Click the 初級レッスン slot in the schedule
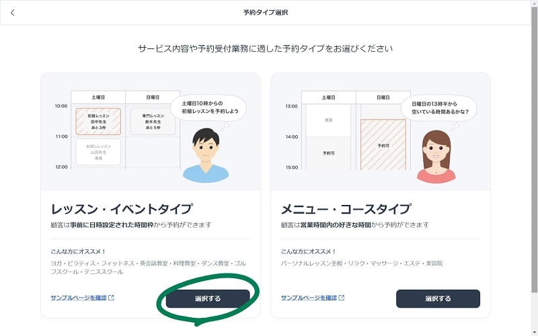This screenshot has width=538, height=336. (x=98, y=121)
